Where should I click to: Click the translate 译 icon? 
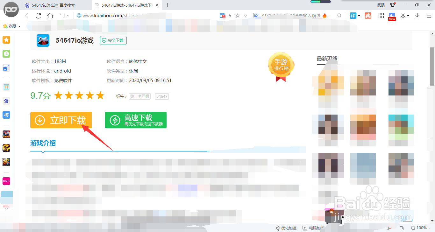click(x=353, y=16)
